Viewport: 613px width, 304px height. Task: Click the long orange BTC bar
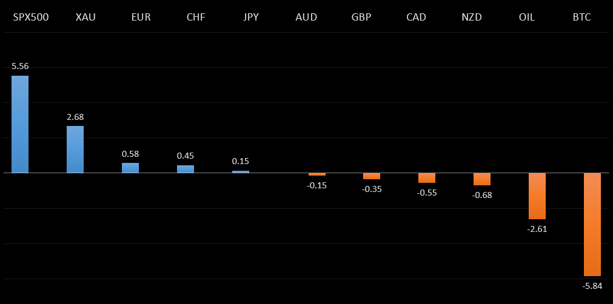[592, 224]
